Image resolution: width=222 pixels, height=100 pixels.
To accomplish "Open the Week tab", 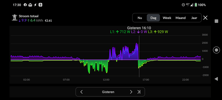I will pyautogui.click(x=167, y=18).
